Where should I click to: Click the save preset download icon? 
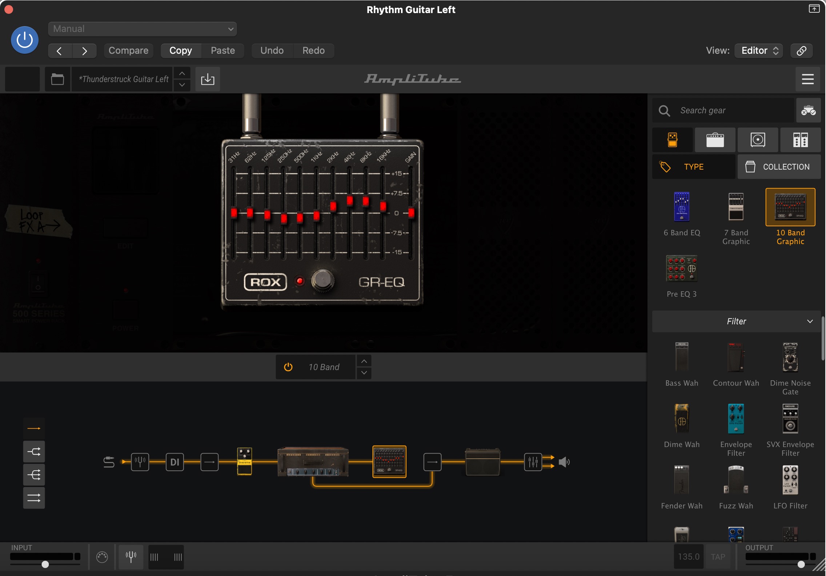pyautogui.click(x=208, y=79)
